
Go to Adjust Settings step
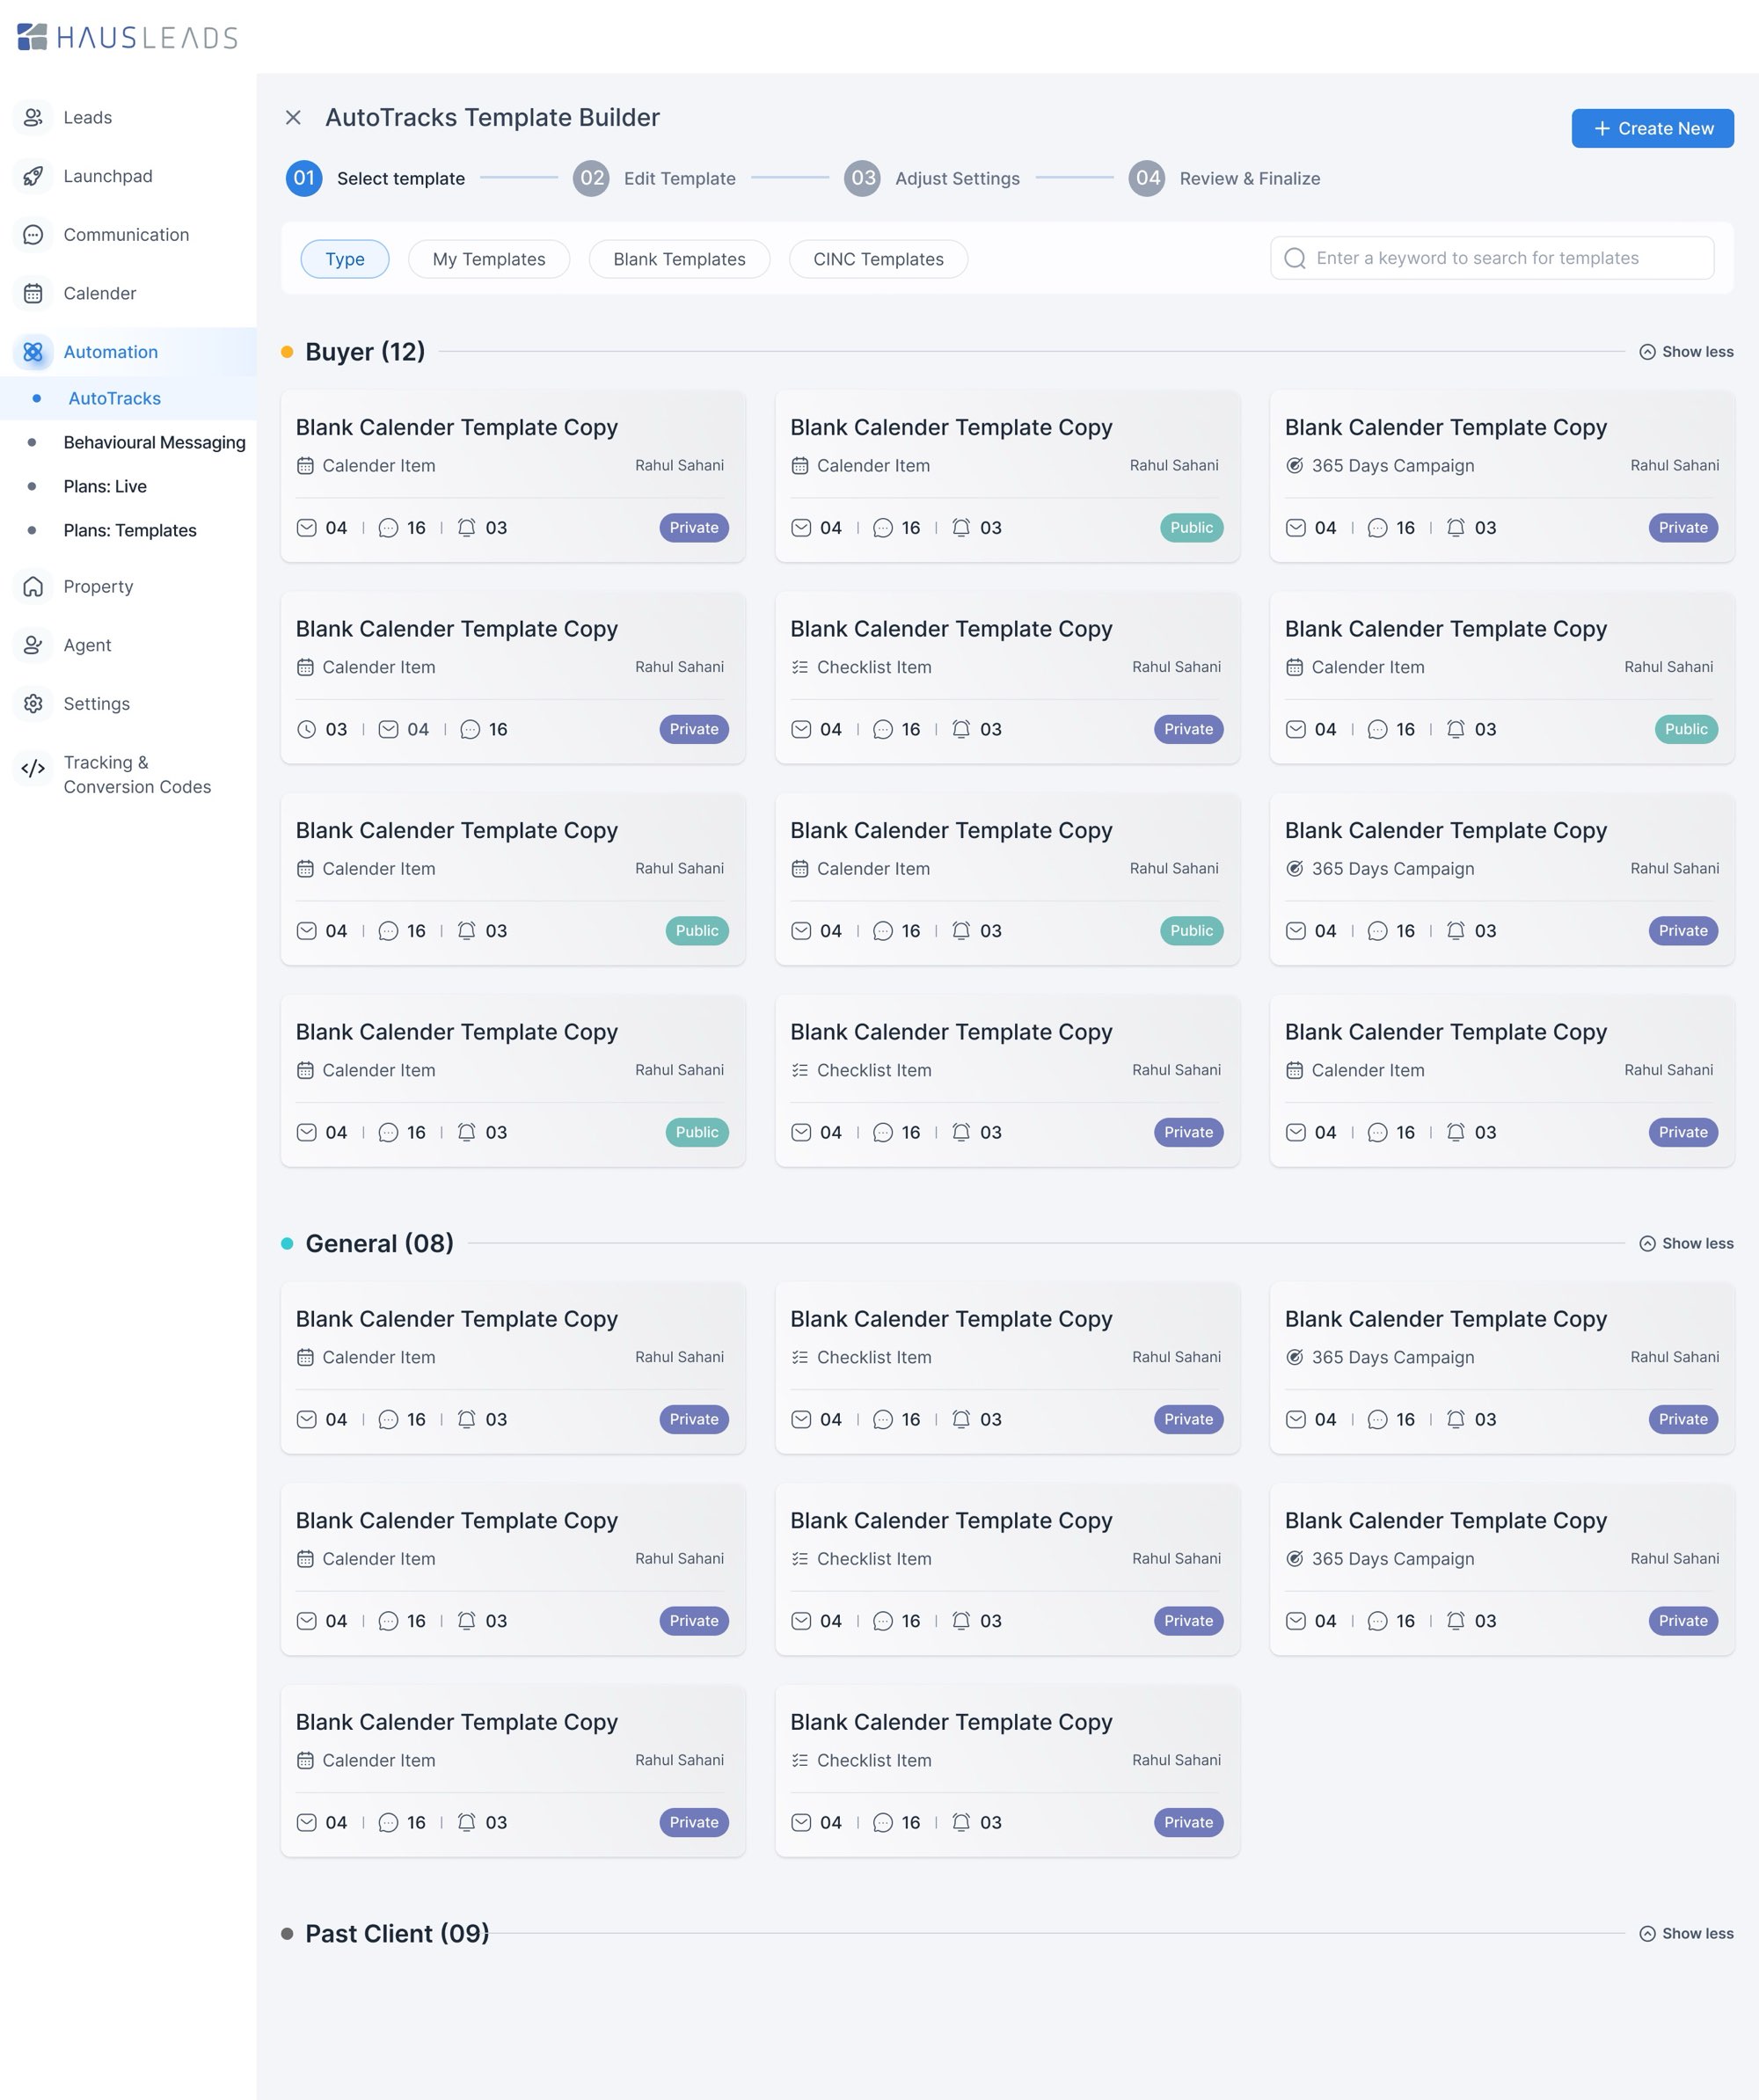coord(957,178)
